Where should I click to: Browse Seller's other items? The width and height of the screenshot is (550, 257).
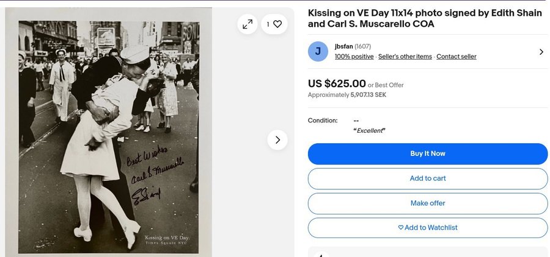click(x=405, y=57)
